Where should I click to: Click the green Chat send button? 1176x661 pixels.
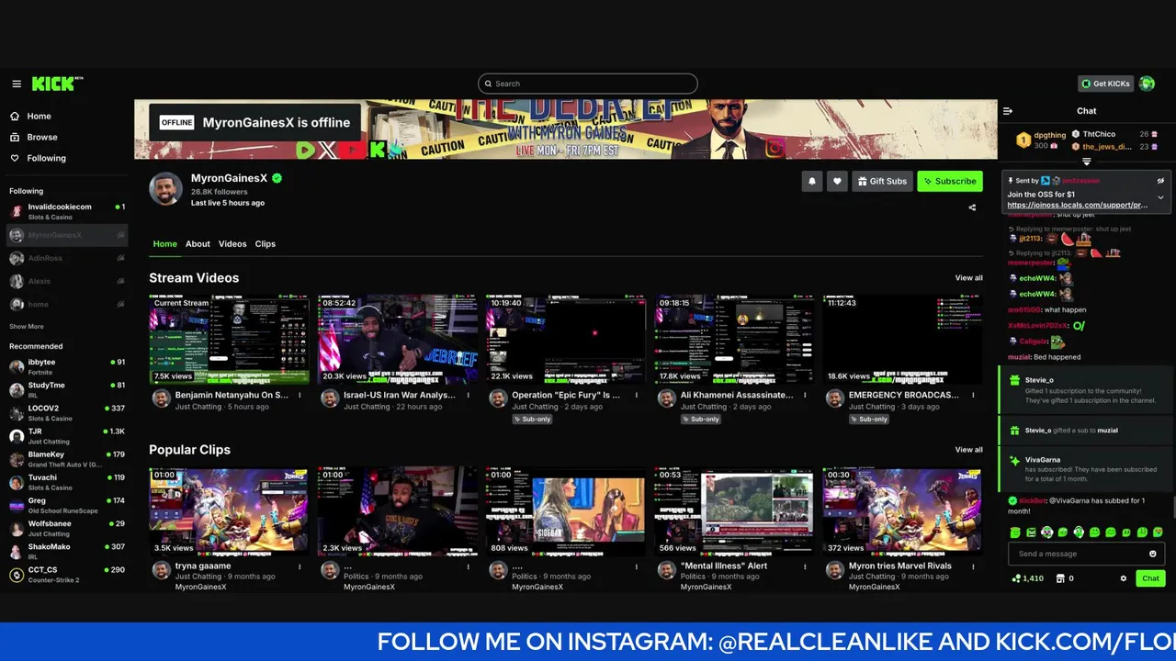tap(1150, 578)
